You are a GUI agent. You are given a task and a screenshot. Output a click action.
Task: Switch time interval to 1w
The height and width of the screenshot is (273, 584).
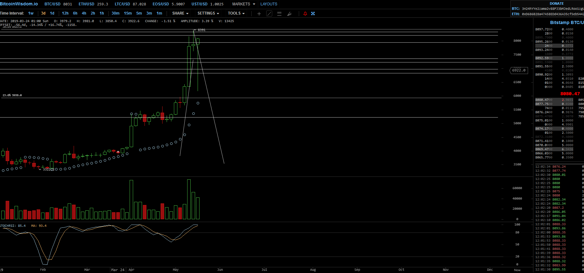point(31,13)
